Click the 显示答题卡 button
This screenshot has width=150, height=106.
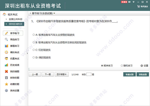click(x=61, y=74)
